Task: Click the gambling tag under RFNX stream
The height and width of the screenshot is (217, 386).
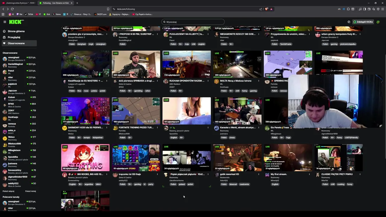Action: pos(138,91)
